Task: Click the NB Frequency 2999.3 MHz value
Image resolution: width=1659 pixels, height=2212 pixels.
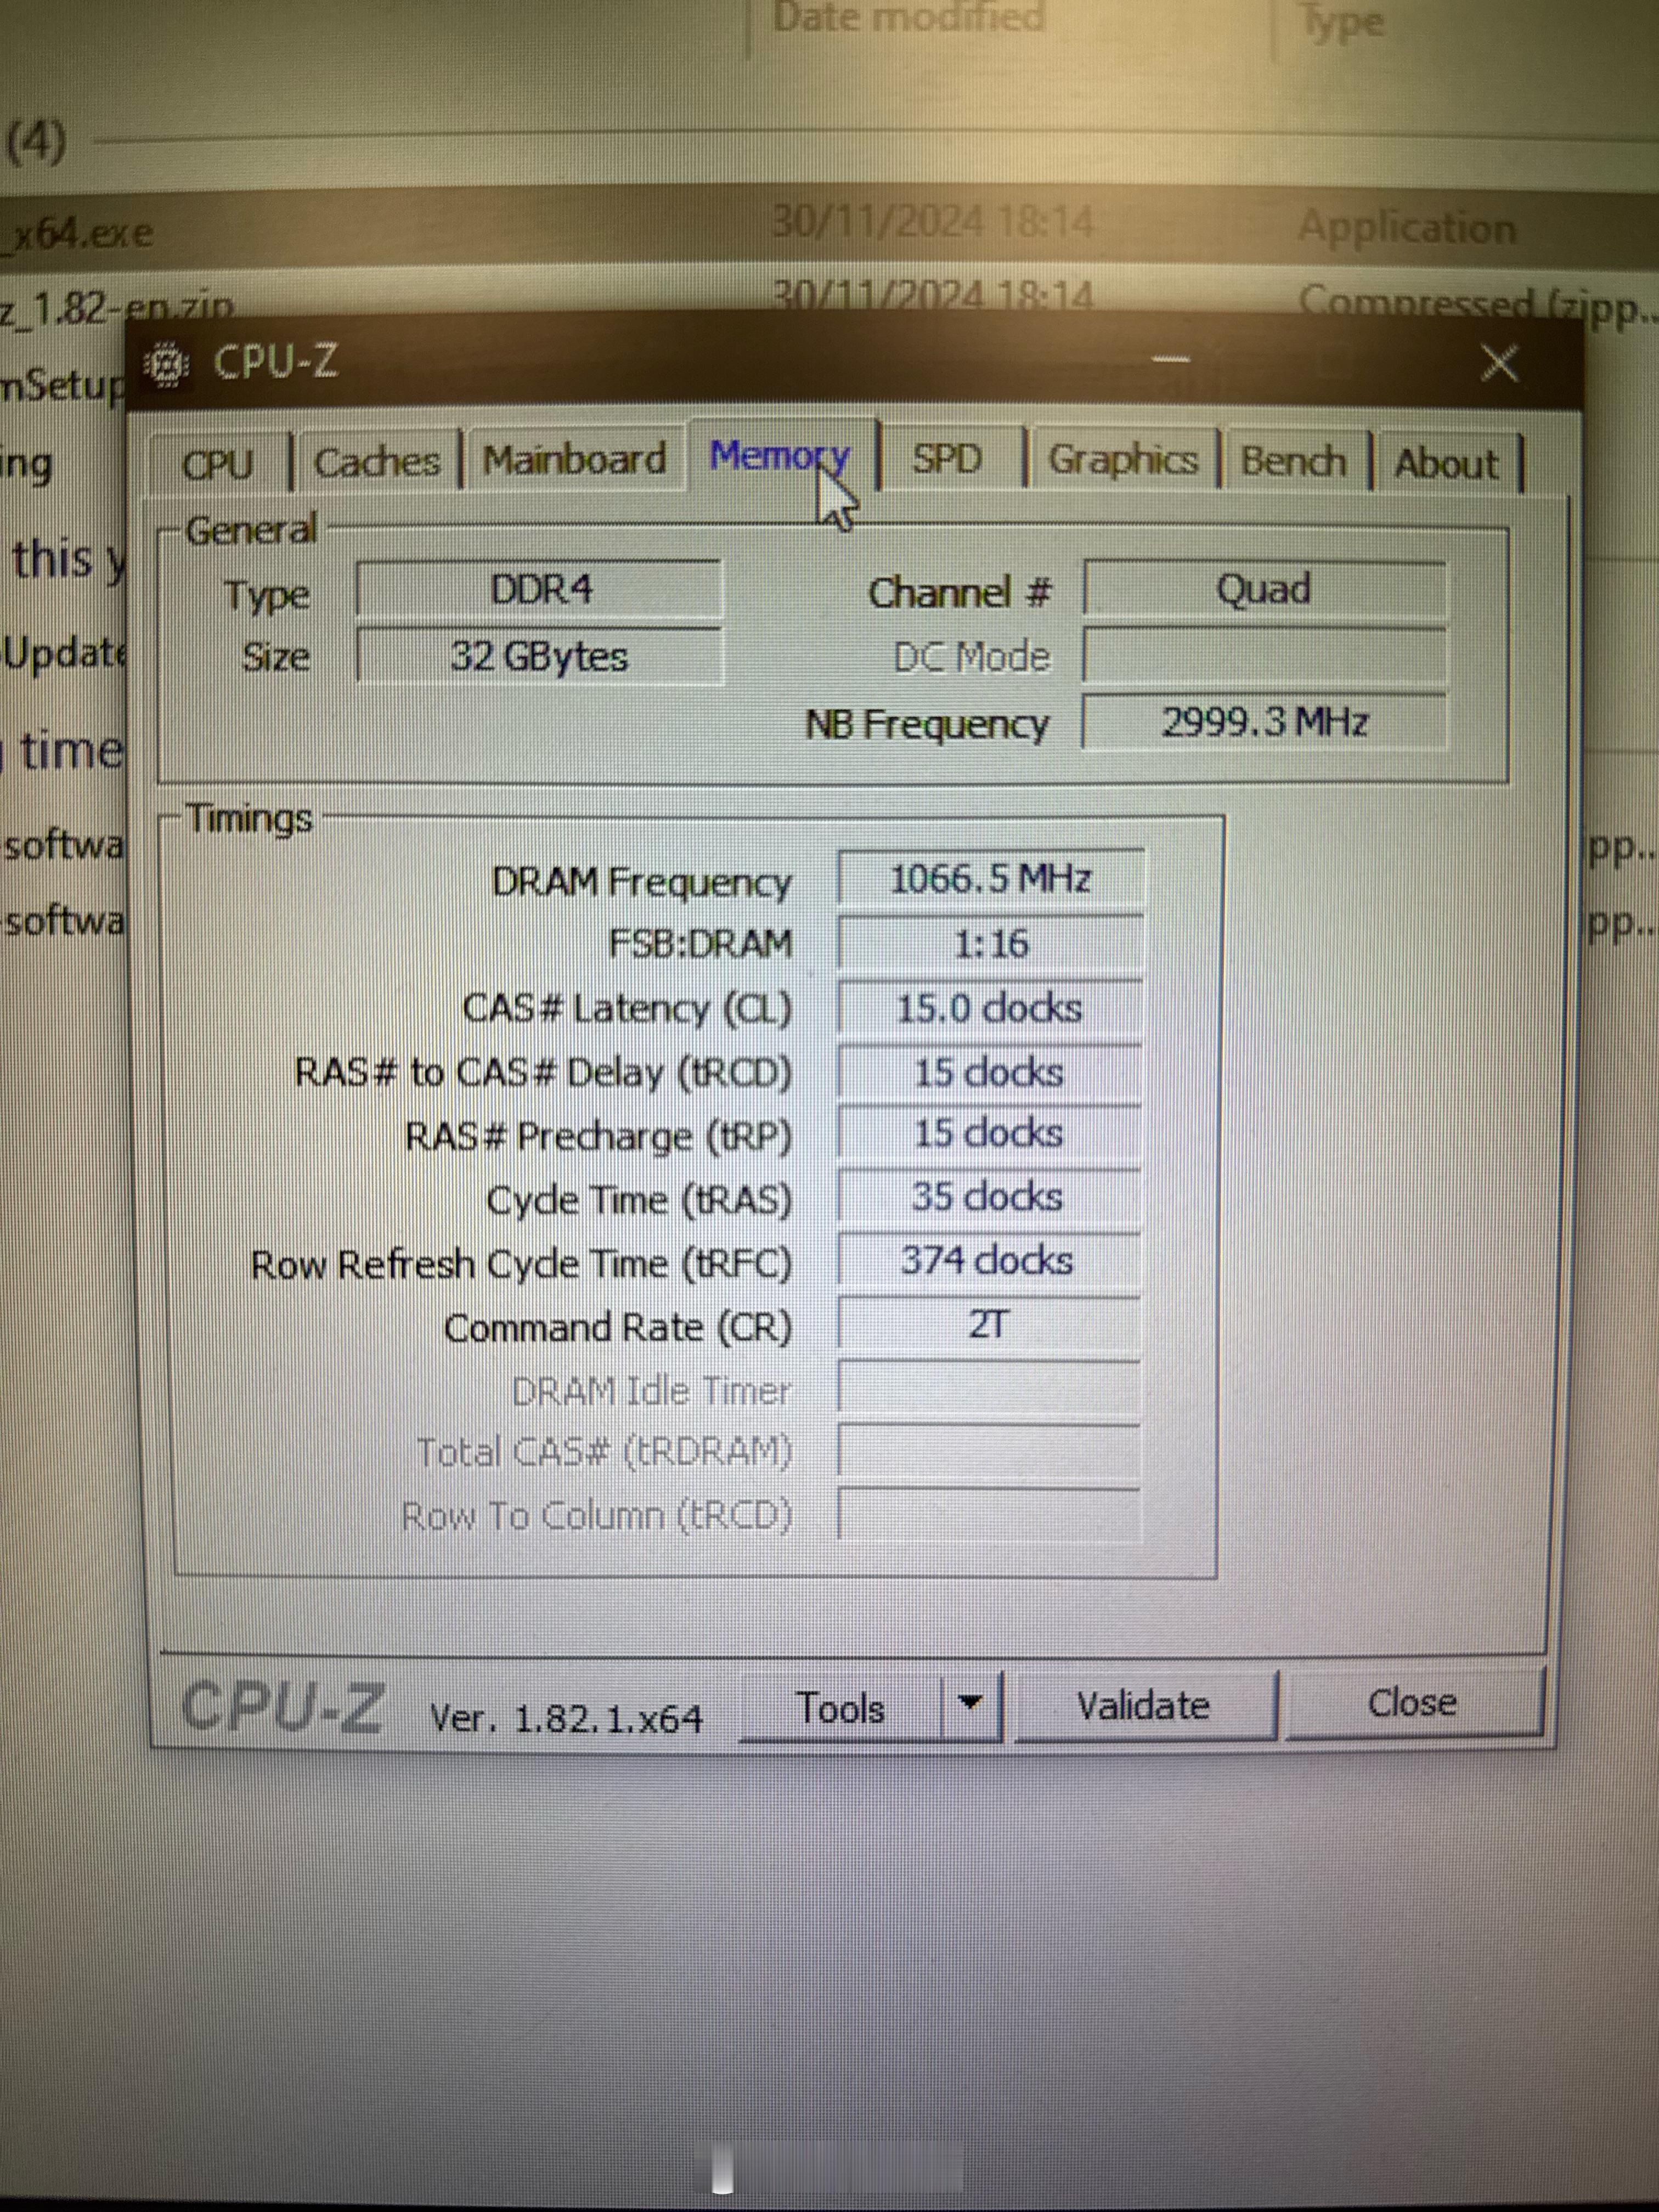Action: tap(1264, 722)
